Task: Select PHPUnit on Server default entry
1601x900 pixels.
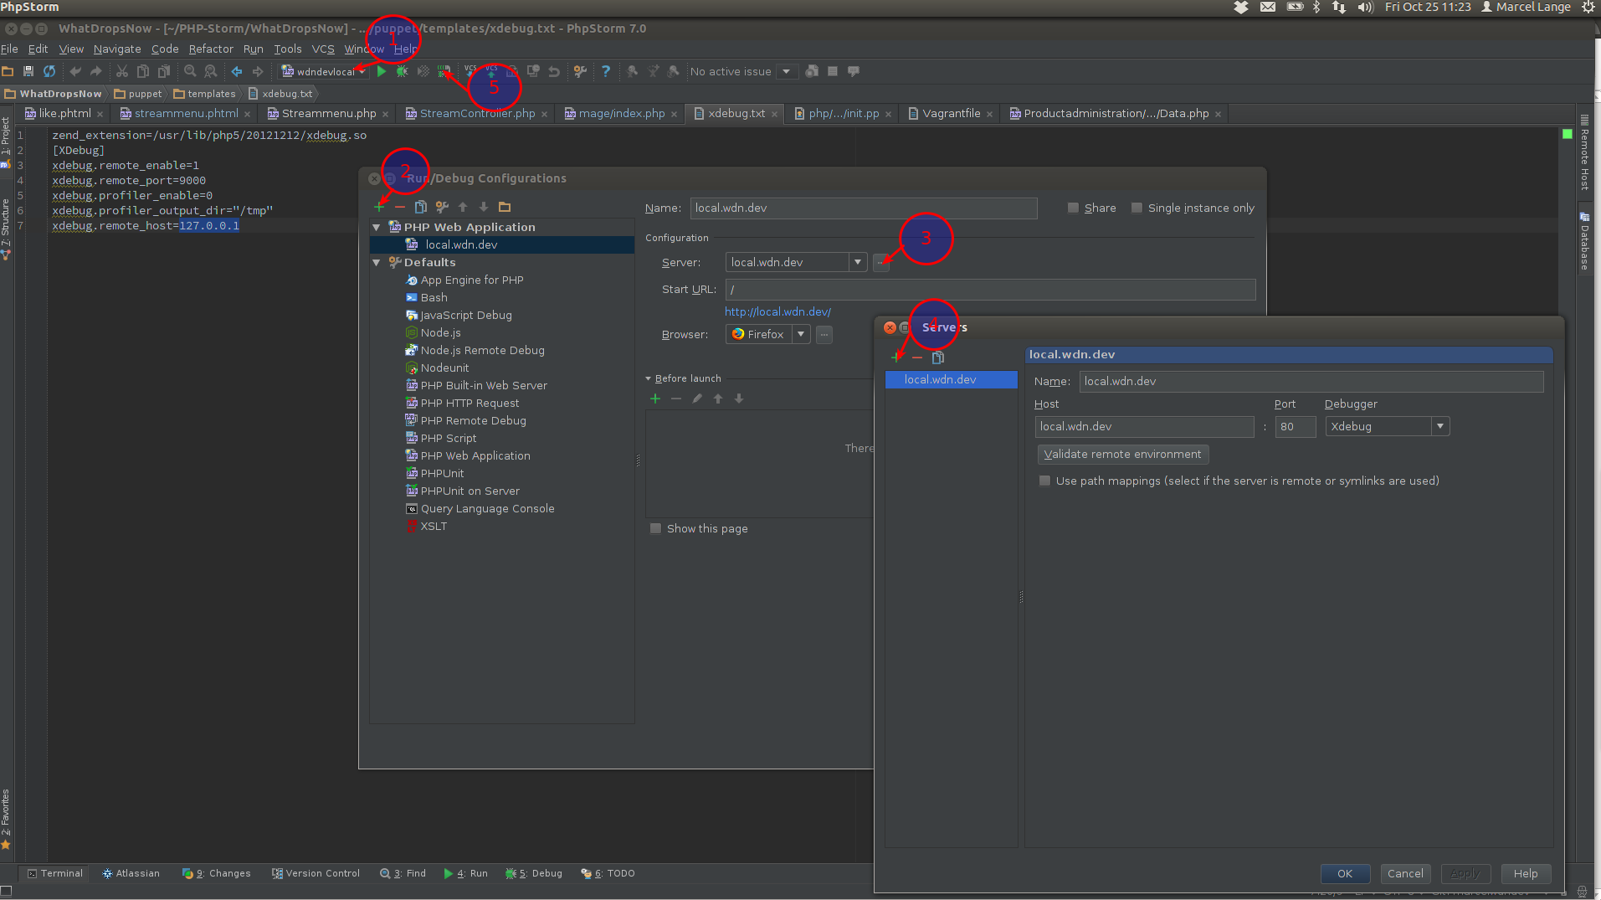Action: (470, 491)
